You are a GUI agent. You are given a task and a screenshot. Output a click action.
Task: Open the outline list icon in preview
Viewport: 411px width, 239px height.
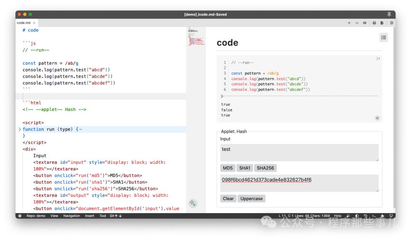(384, 38)
